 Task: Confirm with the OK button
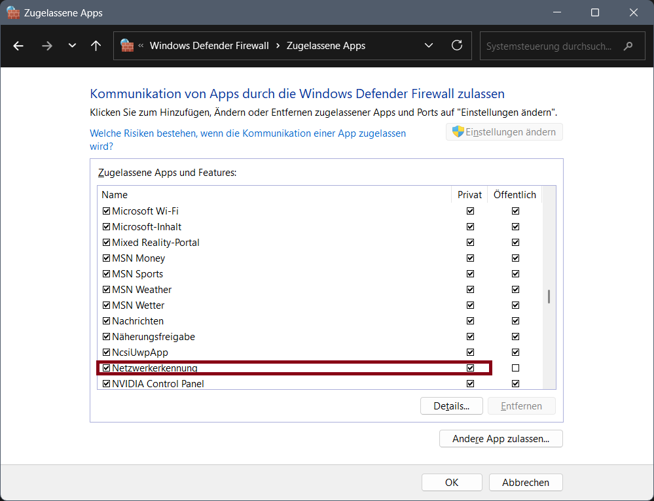click(x=452, y=482)
